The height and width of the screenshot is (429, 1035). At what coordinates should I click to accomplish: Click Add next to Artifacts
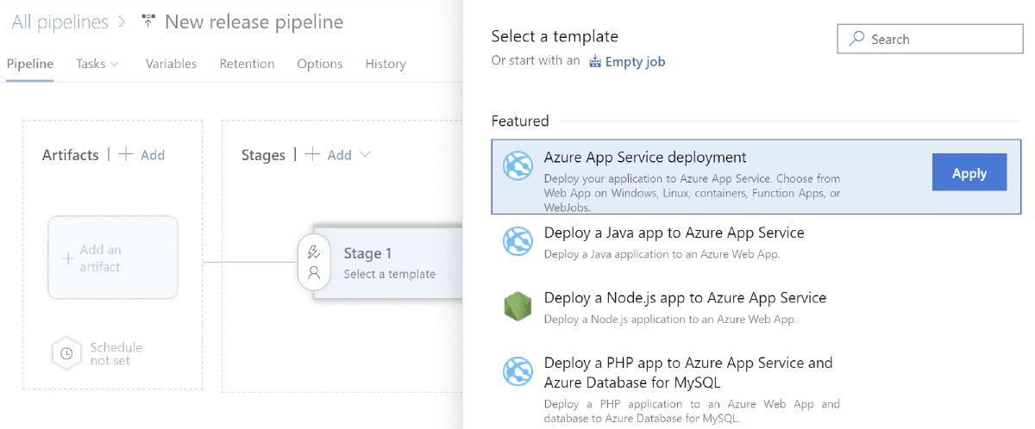point(142,155)
